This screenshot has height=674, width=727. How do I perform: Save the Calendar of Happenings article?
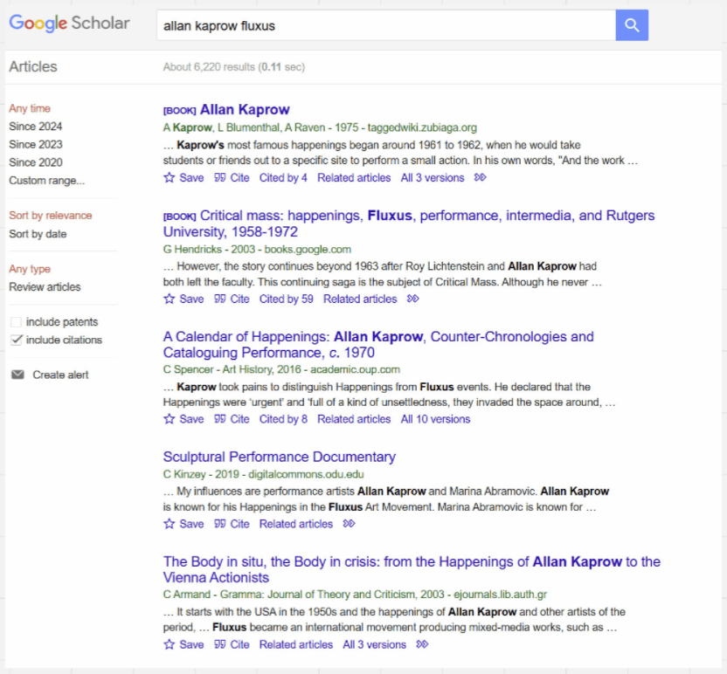tap(183, 420)
